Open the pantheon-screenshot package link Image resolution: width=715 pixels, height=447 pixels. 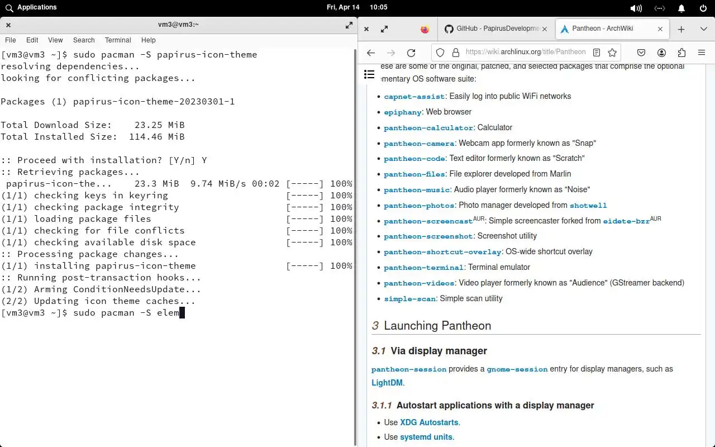[x=428, y=236]
